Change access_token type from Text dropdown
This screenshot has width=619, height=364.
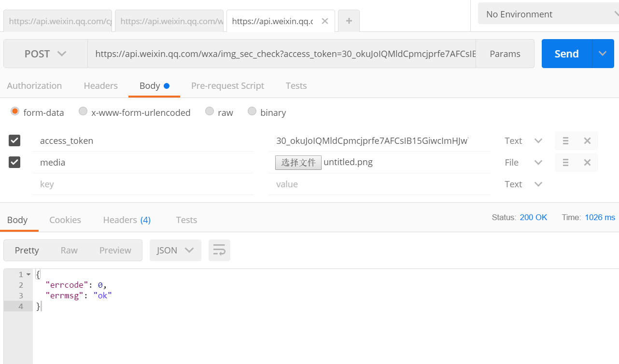(523, 141)
